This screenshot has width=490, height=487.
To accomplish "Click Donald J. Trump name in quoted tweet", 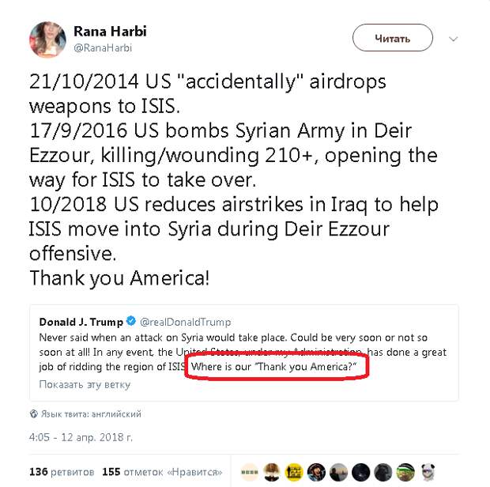I will click(x=81, y=323).
